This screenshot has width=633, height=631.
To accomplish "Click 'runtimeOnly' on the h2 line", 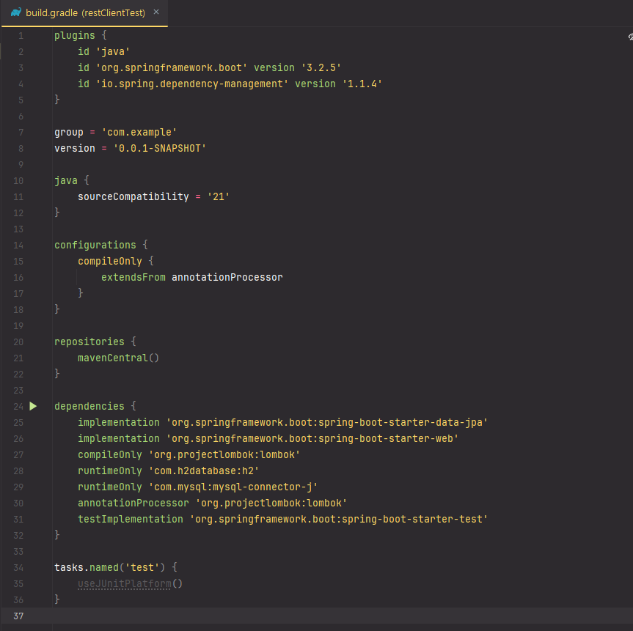I will 110,471.
